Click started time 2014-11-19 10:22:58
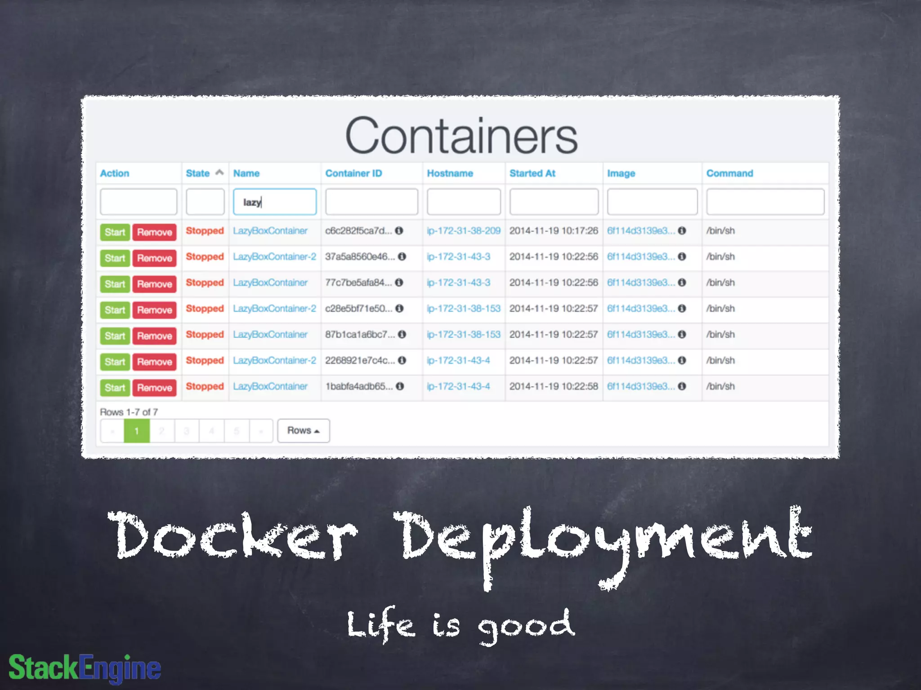921x690 pixels. 554,386
